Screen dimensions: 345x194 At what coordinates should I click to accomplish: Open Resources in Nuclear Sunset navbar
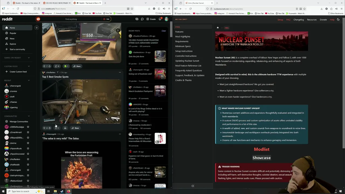coord(312,20)
